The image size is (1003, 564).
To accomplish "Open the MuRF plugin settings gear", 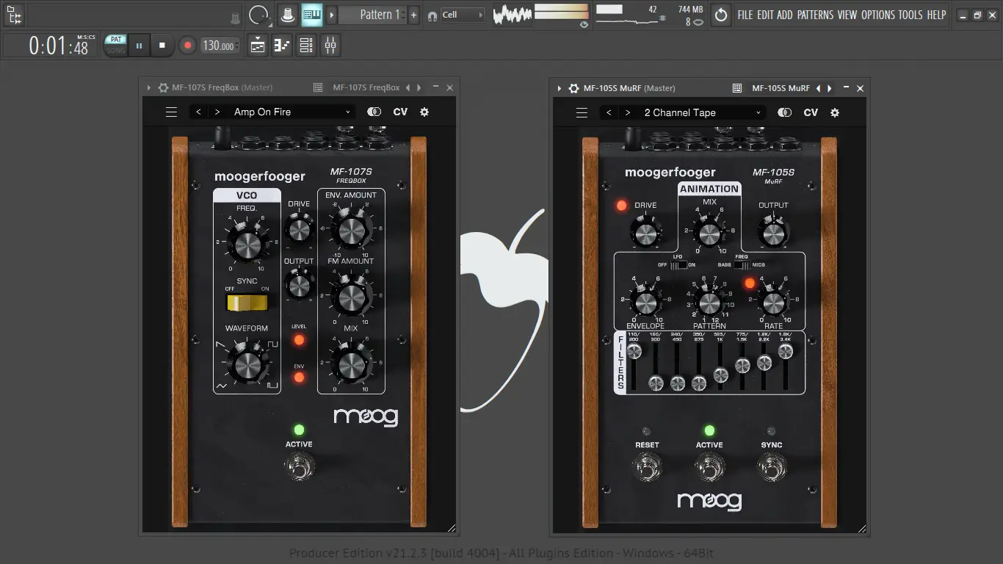I will pos(835,113).
